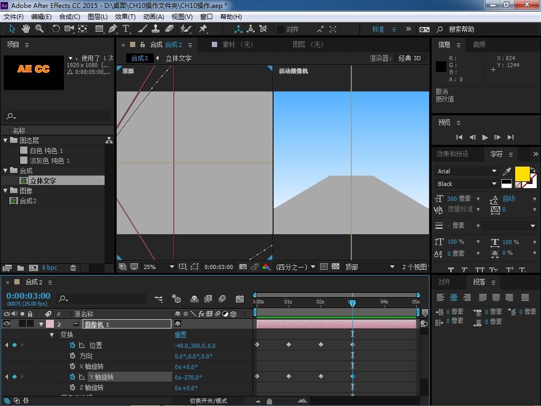Image resolution: width=541 pixels, height=406 pixels.
Task: Hide the 摄像机 1 layer with eye toggle
Action: click(x=7, y=324)
